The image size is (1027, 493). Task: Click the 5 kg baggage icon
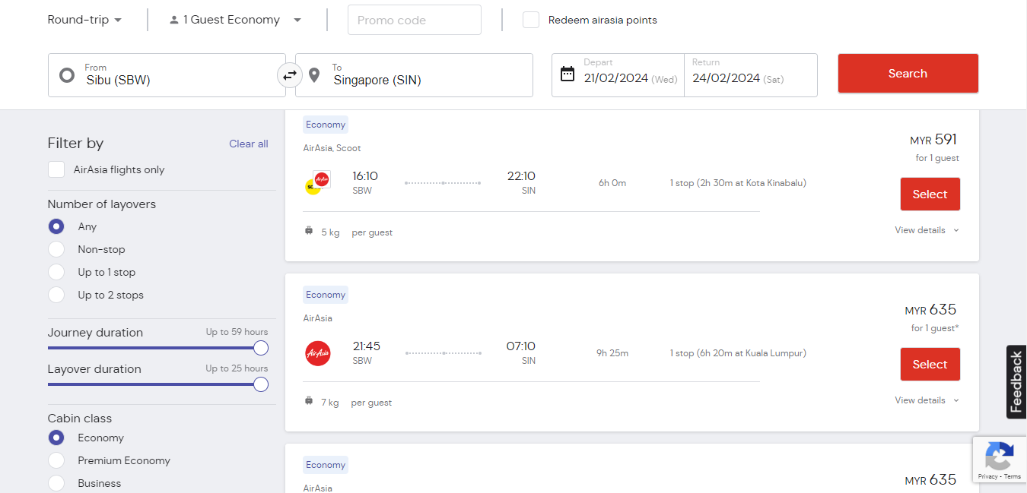coord(309,231)
